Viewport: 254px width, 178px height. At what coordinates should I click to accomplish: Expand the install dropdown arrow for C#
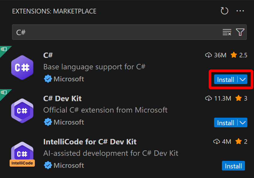tap(243, 80)
